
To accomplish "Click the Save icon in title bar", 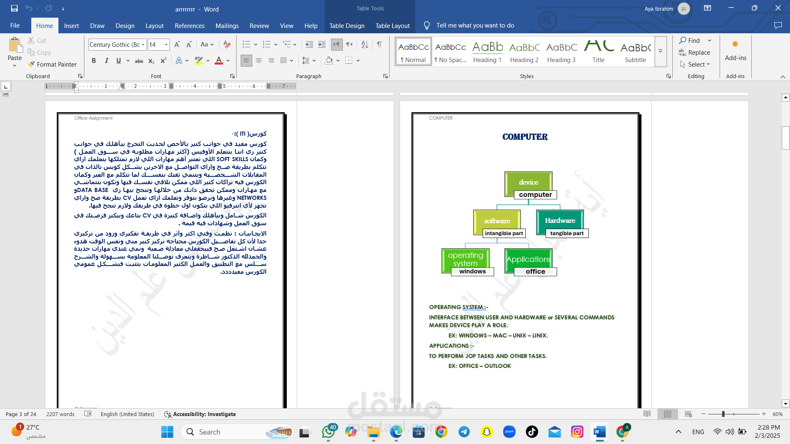I will point(14,8).
